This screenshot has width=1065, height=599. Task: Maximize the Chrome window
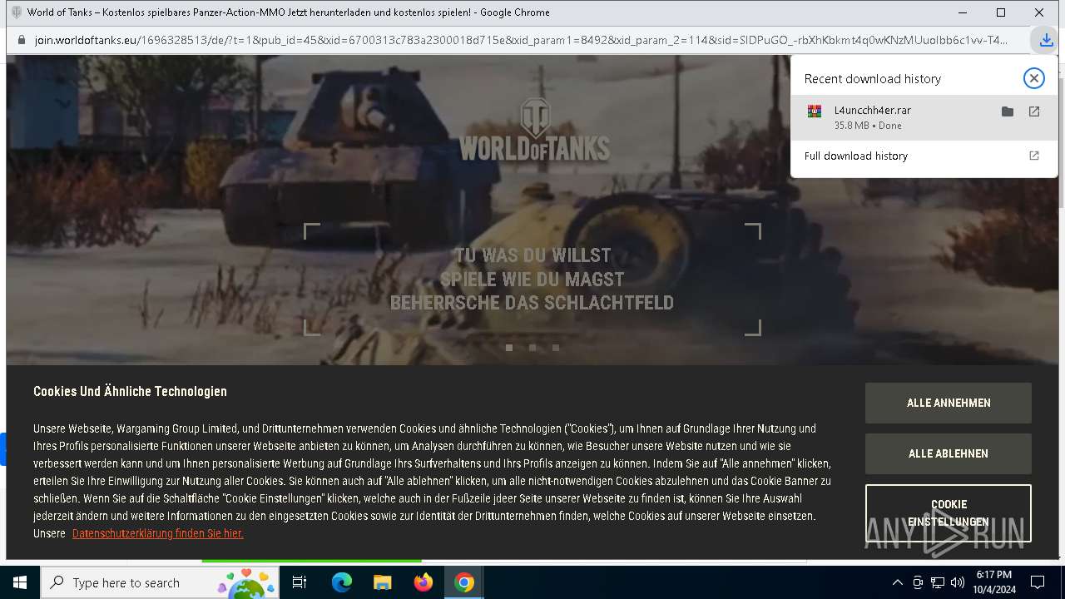click(1001, 12)
